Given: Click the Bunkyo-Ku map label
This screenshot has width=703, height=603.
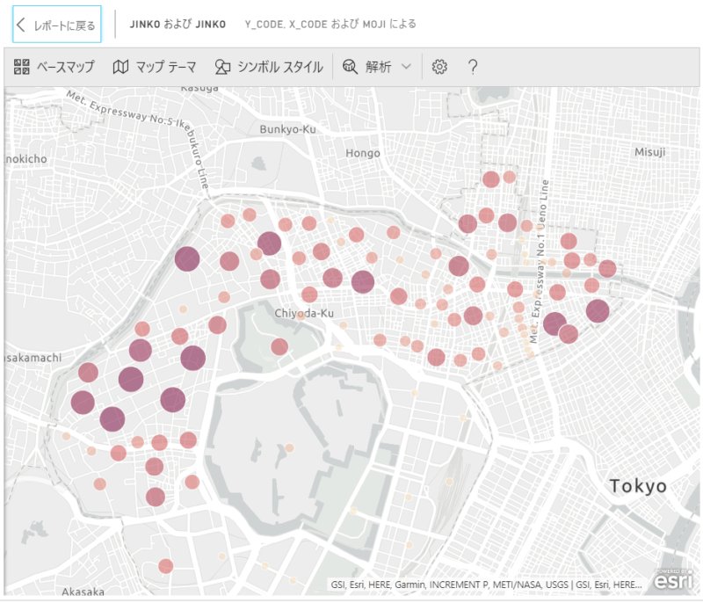Looking at the screenshot, I should (x=288, y=129).
